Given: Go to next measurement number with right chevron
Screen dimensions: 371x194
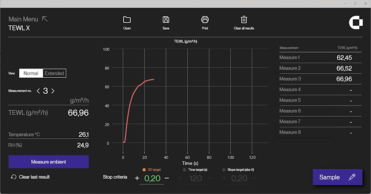Looking at the screenshot, I should point(53,91).
